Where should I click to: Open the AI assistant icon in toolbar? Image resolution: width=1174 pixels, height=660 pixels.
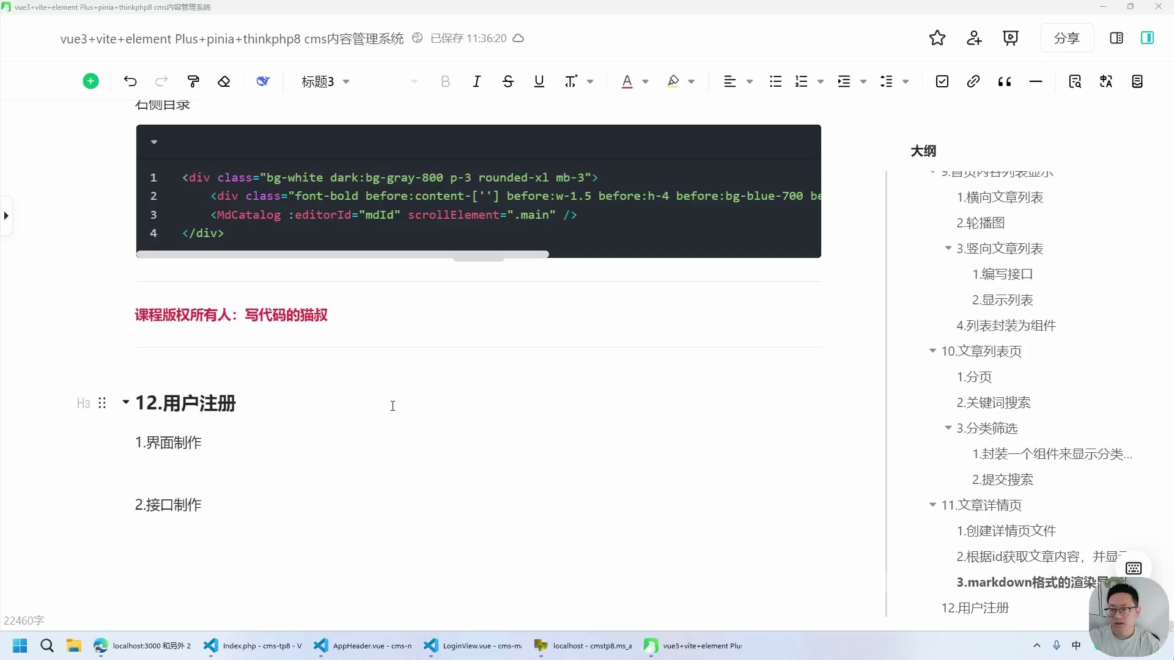pyautogui.click(x=263, y=81)
